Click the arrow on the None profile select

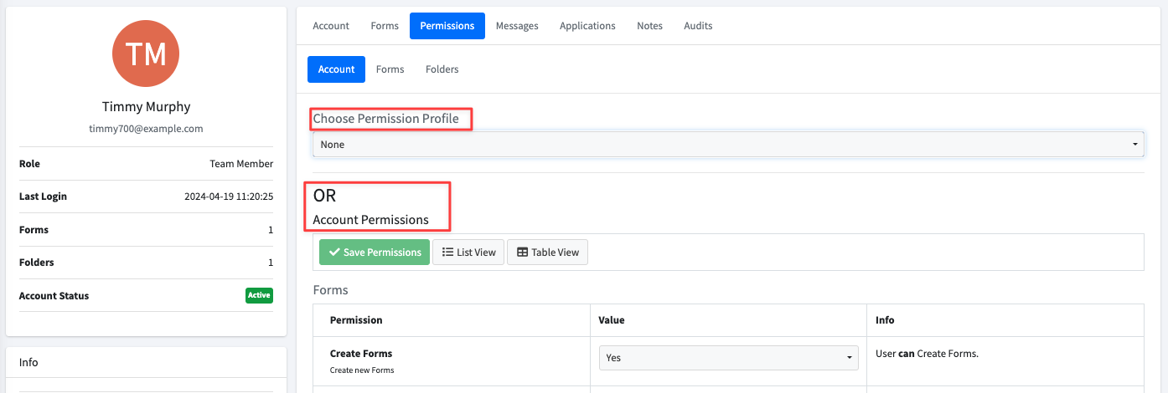click(1135, 145)
